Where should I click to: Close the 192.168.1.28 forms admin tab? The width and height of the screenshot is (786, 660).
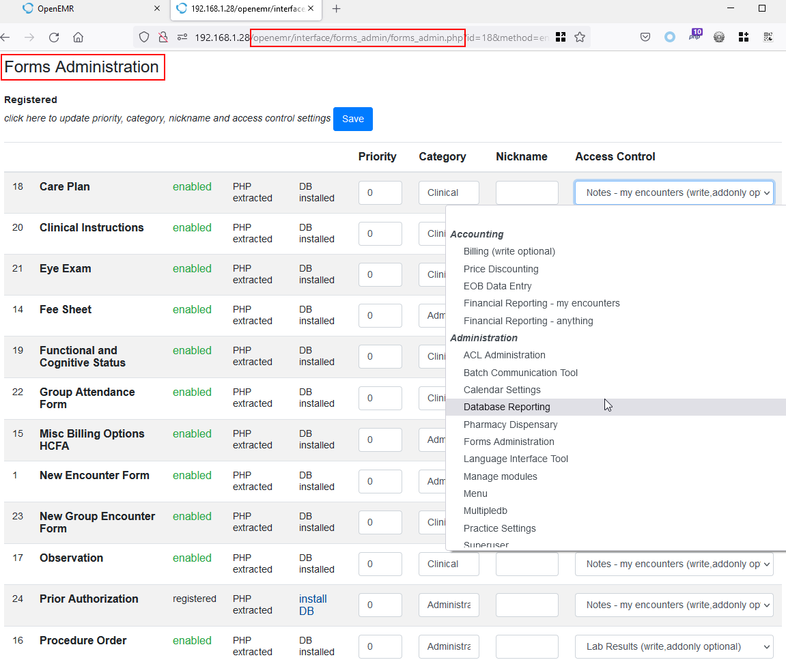click(311, 8)
